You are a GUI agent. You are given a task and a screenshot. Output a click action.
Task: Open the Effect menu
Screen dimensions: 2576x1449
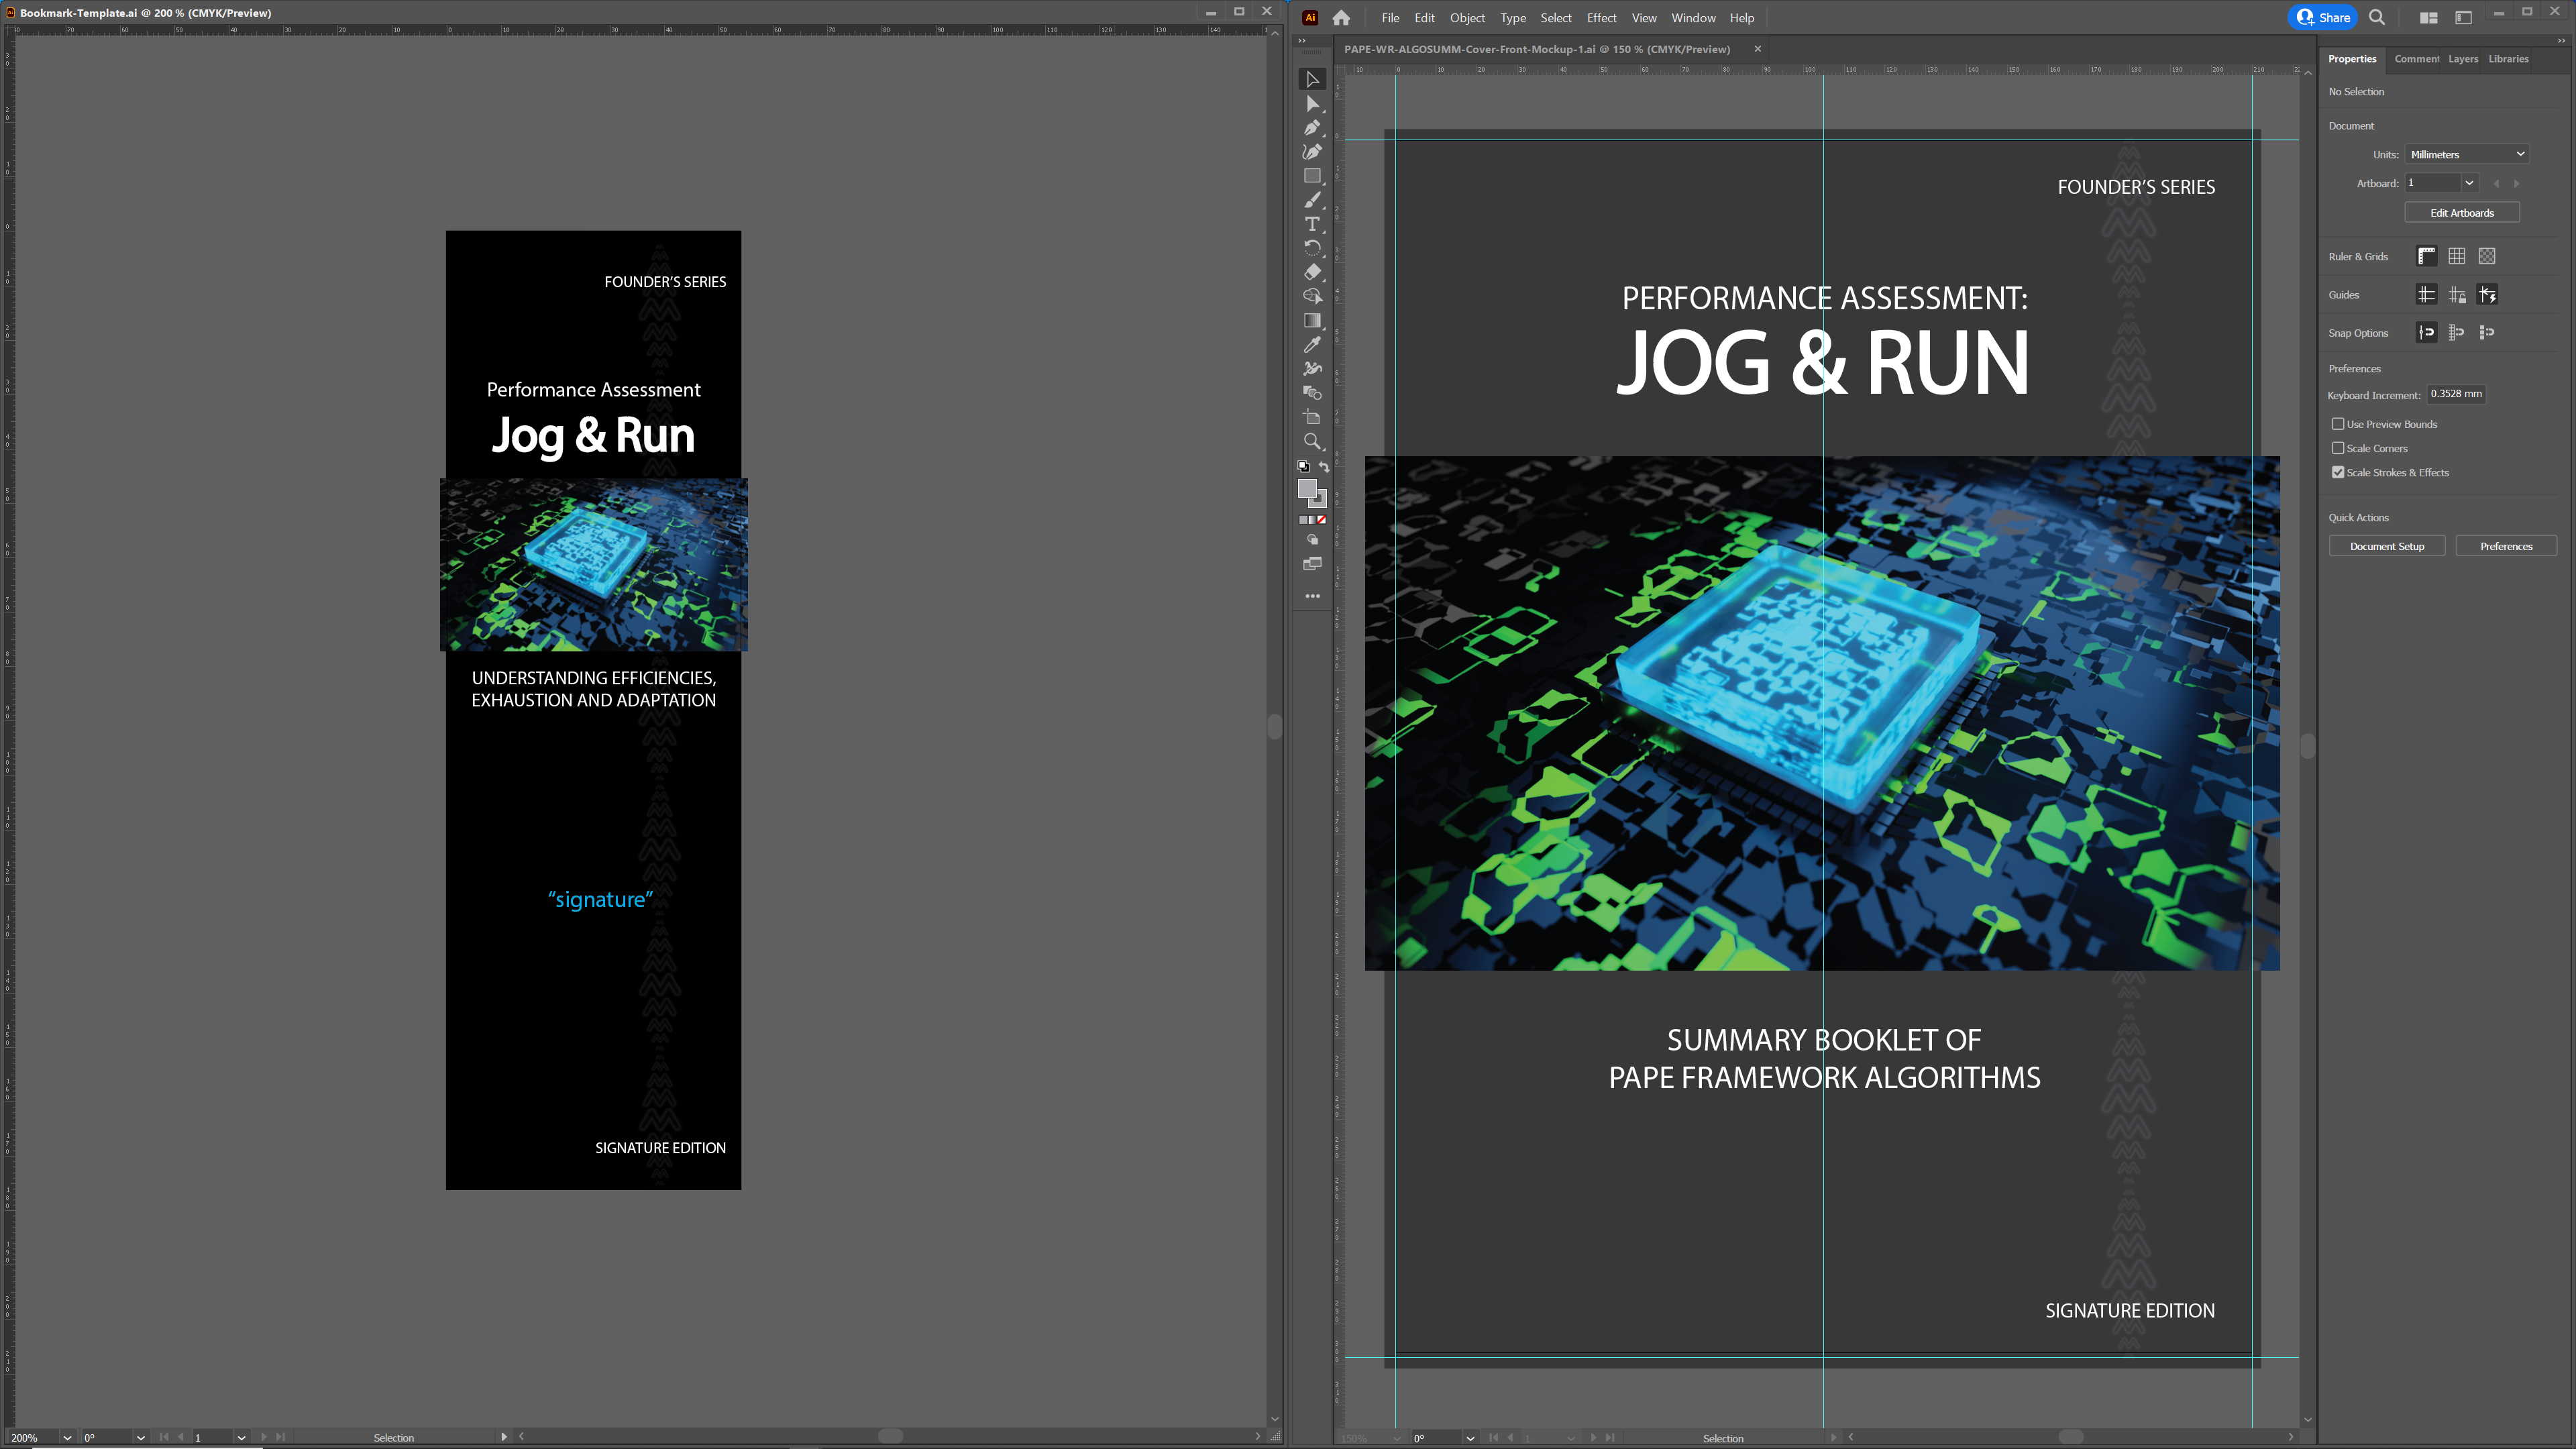pos(1601,18)
